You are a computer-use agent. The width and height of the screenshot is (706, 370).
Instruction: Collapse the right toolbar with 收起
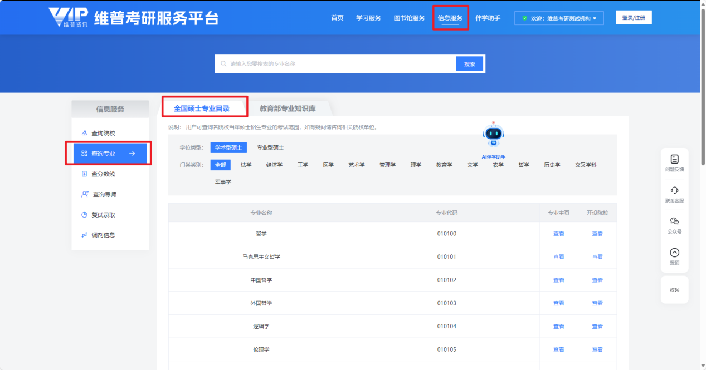tap(674, 290)
